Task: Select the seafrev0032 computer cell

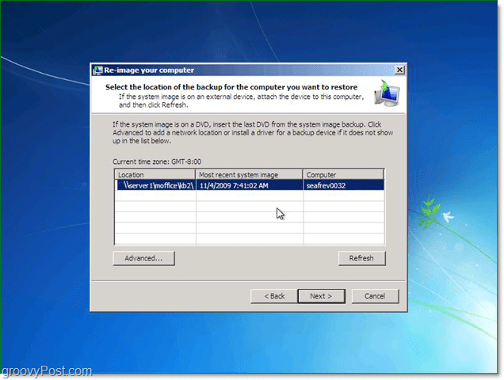Action: (344, 185)
